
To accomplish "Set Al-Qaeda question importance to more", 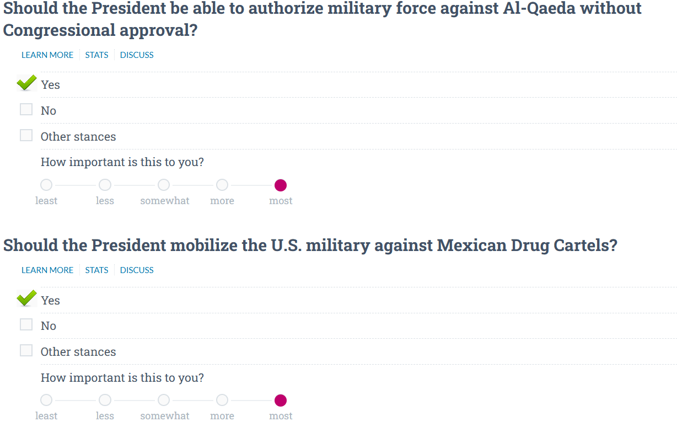I will point(222,185).
